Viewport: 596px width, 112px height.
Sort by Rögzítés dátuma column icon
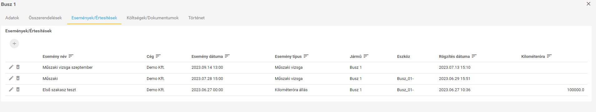[x=474, y=56]
